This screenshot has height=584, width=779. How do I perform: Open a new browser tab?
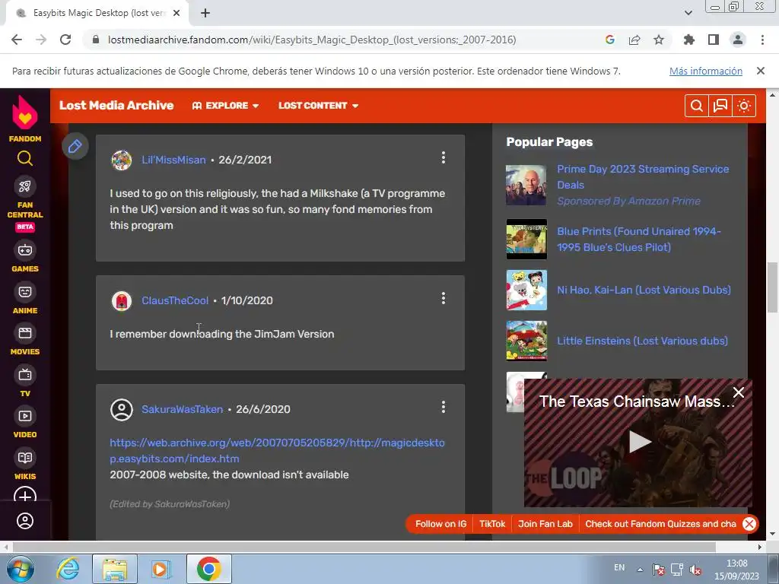[205, 14]
